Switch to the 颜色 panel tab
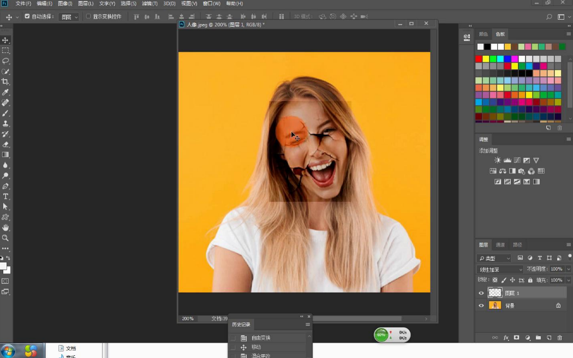This screenshot has height=358, width=573. 484,34
